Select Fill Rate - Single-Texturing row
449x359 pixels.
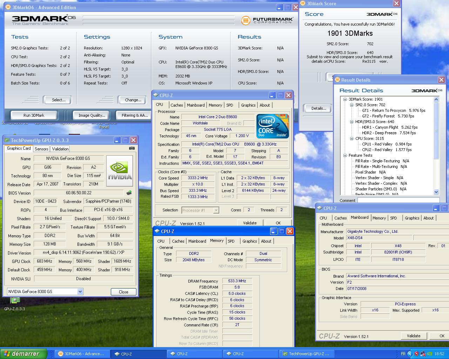[382, 161]
